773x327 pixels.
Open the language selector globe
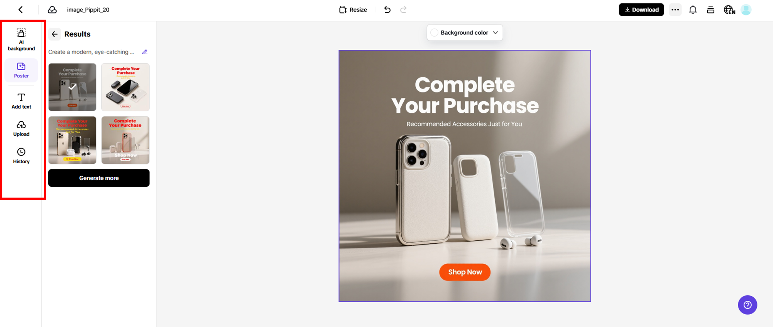coord(729,10)
